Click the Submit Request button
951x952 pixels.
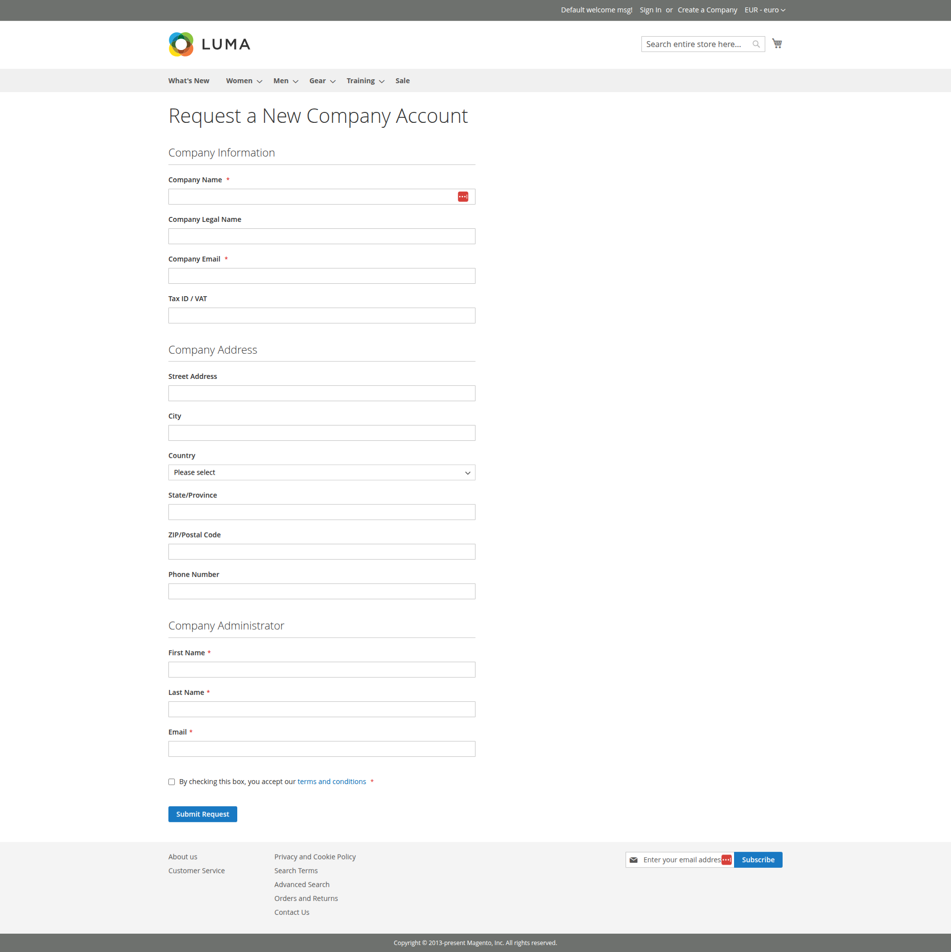[203, 814]
